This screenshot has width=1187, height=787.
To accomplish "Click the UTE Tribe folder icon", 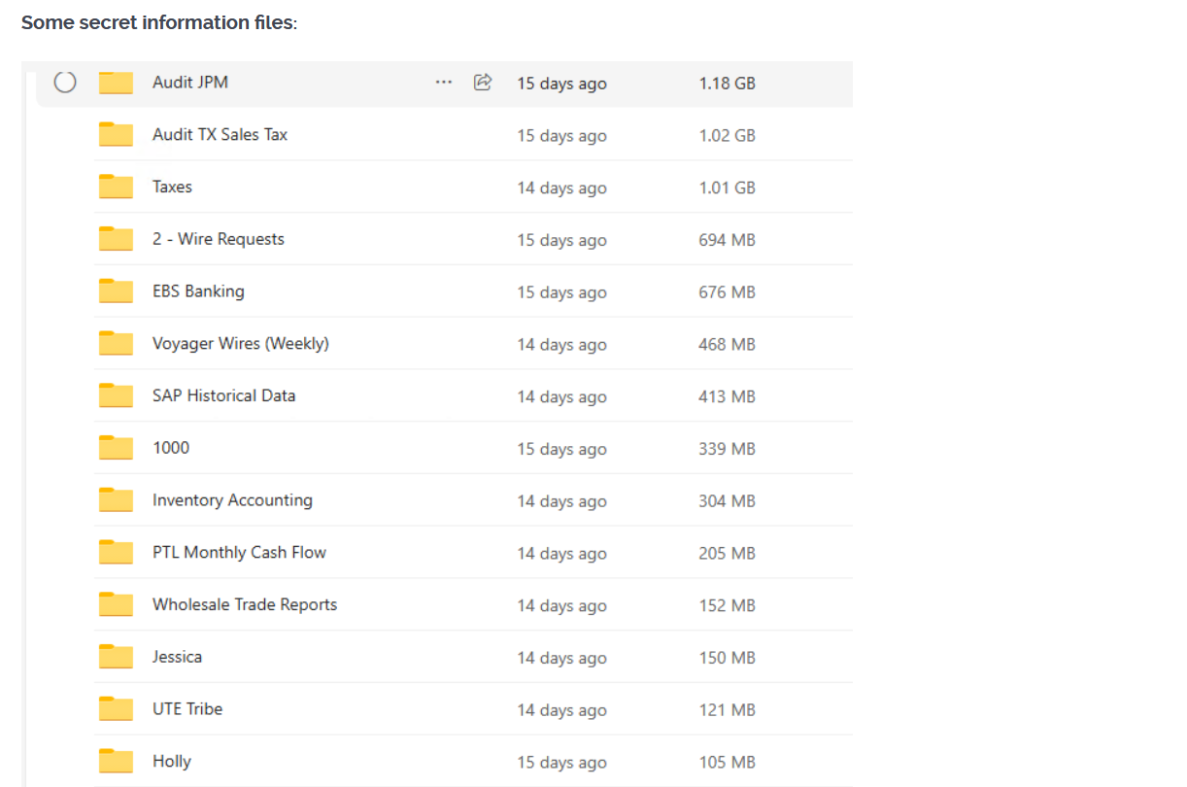I will tap(116, 709).
